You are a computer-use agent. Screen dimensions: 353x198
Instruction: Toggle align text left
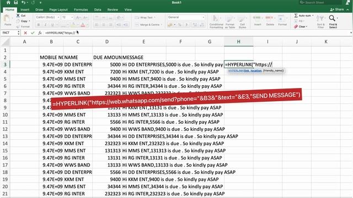click(x=97, y=24)
